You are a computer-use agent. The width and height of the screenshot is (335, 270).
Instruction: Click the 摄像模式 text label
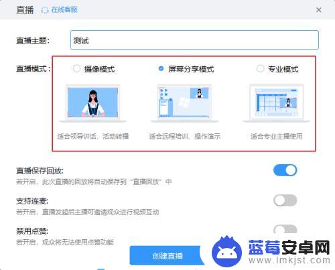pos(99,69)
